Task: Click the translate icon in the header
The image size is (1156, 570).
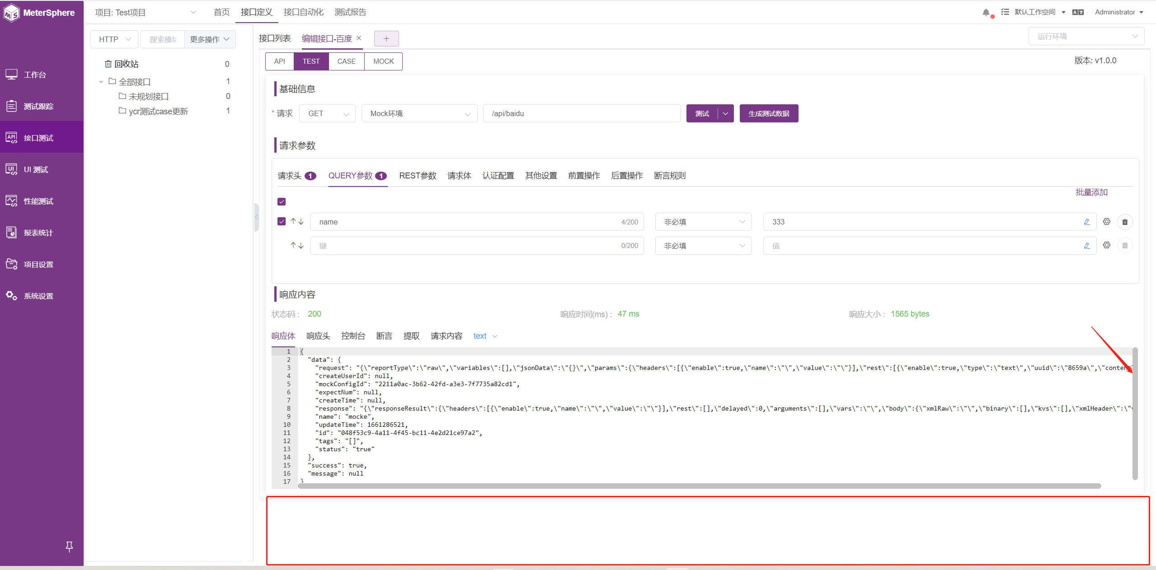Action: point(1078,12)
